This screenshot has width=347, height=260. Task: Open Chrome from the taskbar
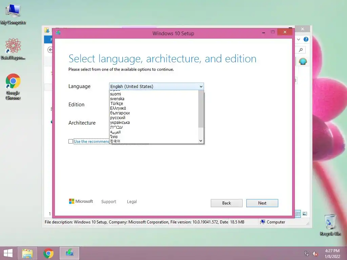click(48, 253)
